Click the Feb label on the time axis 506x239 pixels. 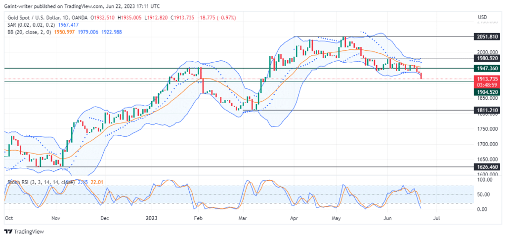(198, 218)
